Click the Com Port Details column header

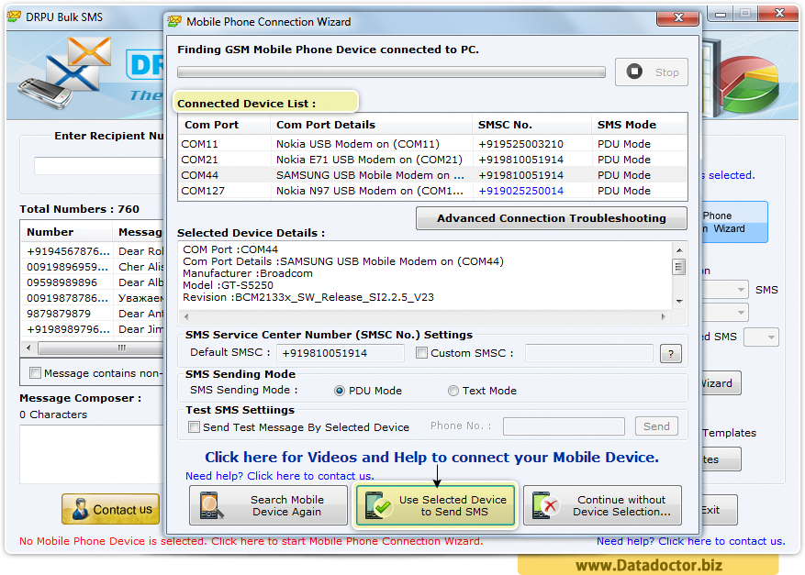tap(371, 125)
